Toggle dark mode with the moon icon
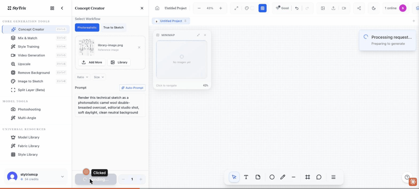The height and width of the screenshot is (189, 419). point(374,8)
